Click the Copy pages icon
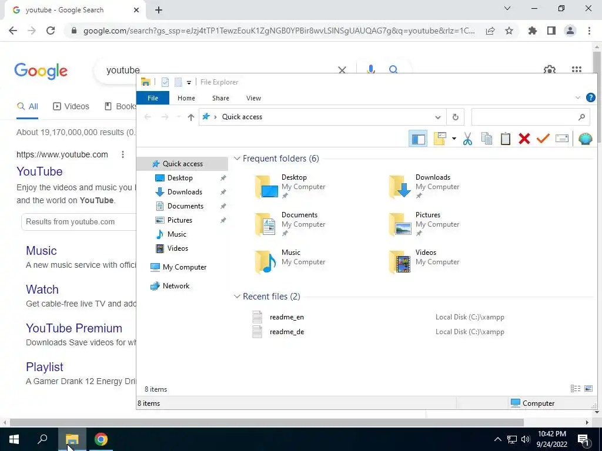Viewport: 602px width, 451px height. pos(486,139)
